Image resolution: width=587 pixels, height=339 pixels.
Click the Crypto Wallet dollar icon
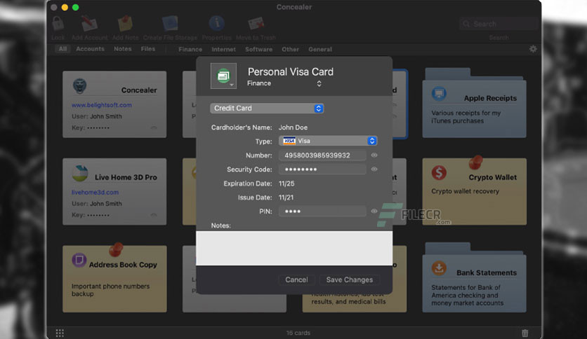[439, 173]
